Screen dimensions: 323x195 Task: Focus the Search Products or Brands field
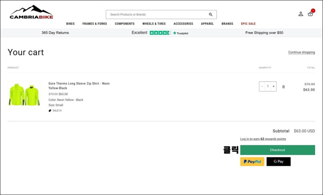point(161,15)
